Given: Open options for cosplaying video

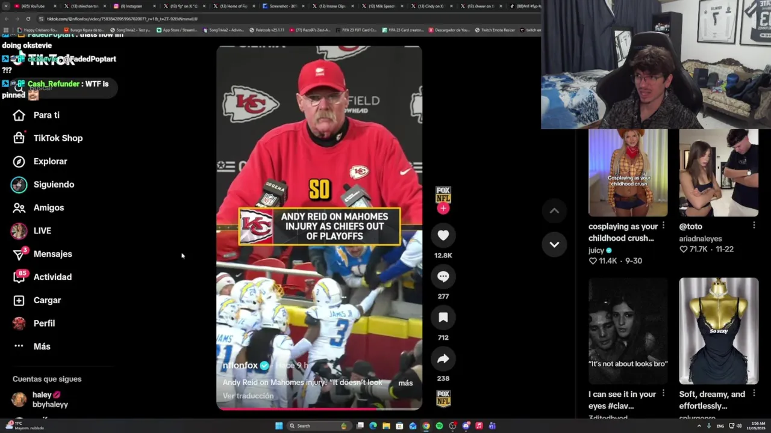Looking at the screenshot, I should click(663, 226).
